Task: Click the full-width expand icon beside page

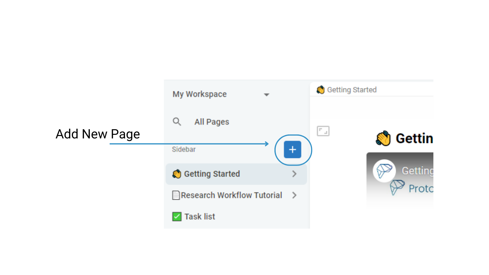Action: (323, 131)
